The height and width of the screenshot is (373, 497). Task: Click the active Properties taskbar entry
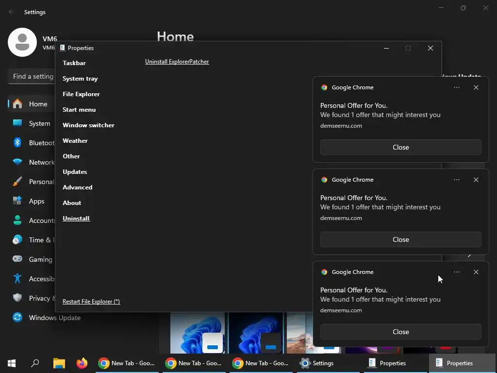pos(462,363)
